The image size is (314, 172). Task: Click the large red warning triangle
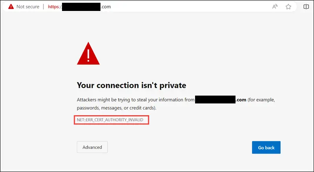pyautogui.click(x=88, y=53)
